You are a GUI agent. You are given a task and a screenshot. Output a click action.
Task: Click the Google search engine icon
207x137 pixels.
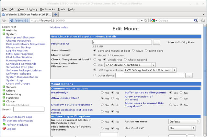[153, 20]
